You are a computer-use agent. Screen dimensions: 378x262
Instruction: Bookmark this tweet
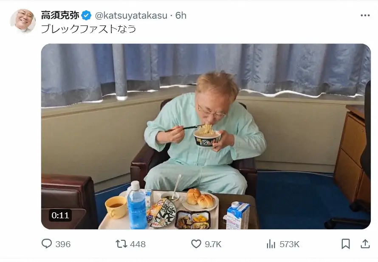tap(346, 244)
